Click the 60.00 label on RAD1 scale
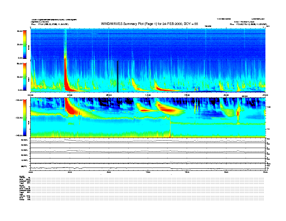 point(19,64)
